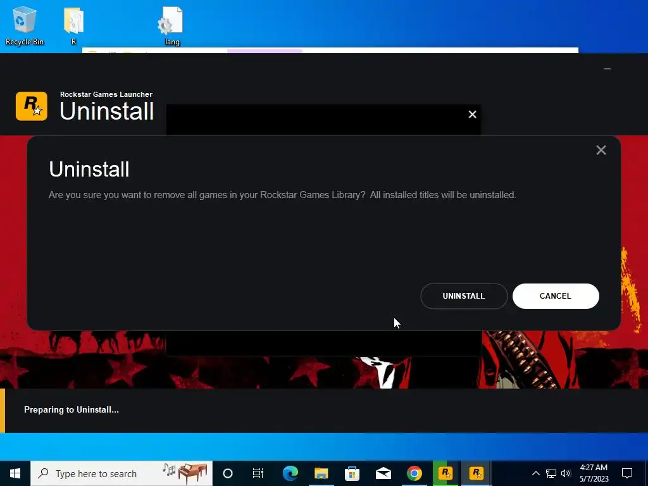Close the black panel behind the dialog
The height and width of the screenshot is (486, 648).
pyautogui.click(x=472, y=115)
